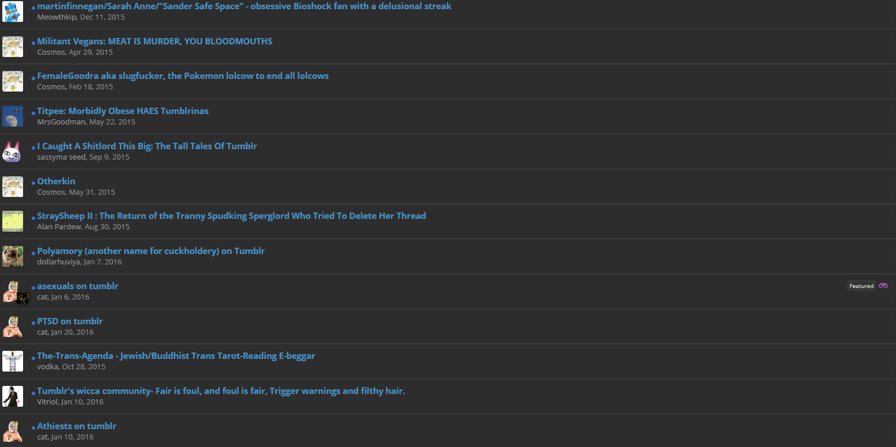Viewport: 896px width, 447px height.
Task: Open MrsGoodman's moon avatar beside Titpee thread
Action: point(13,116)
